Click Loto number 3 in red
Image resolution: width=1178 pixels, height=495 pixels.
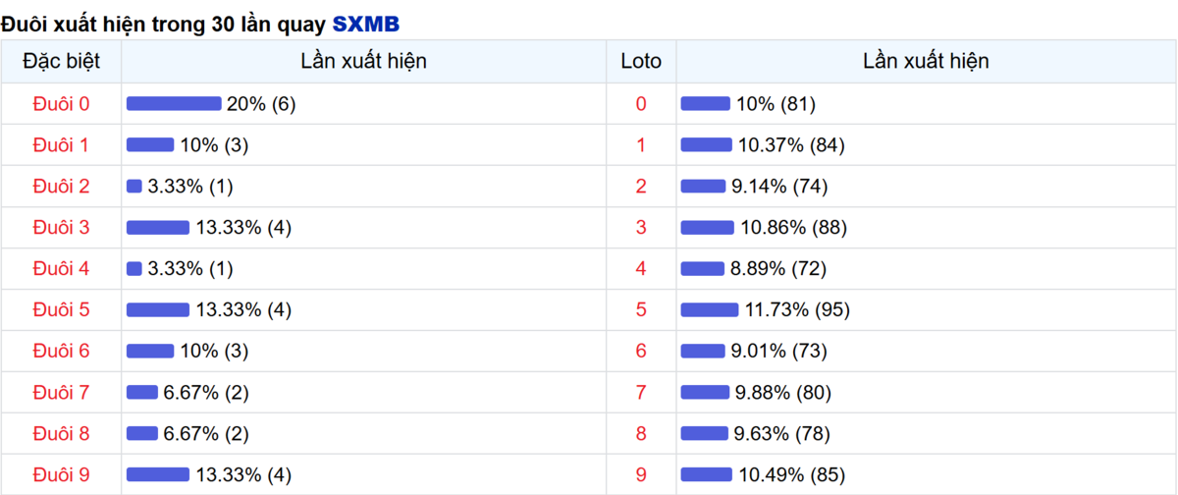point(641,228)
